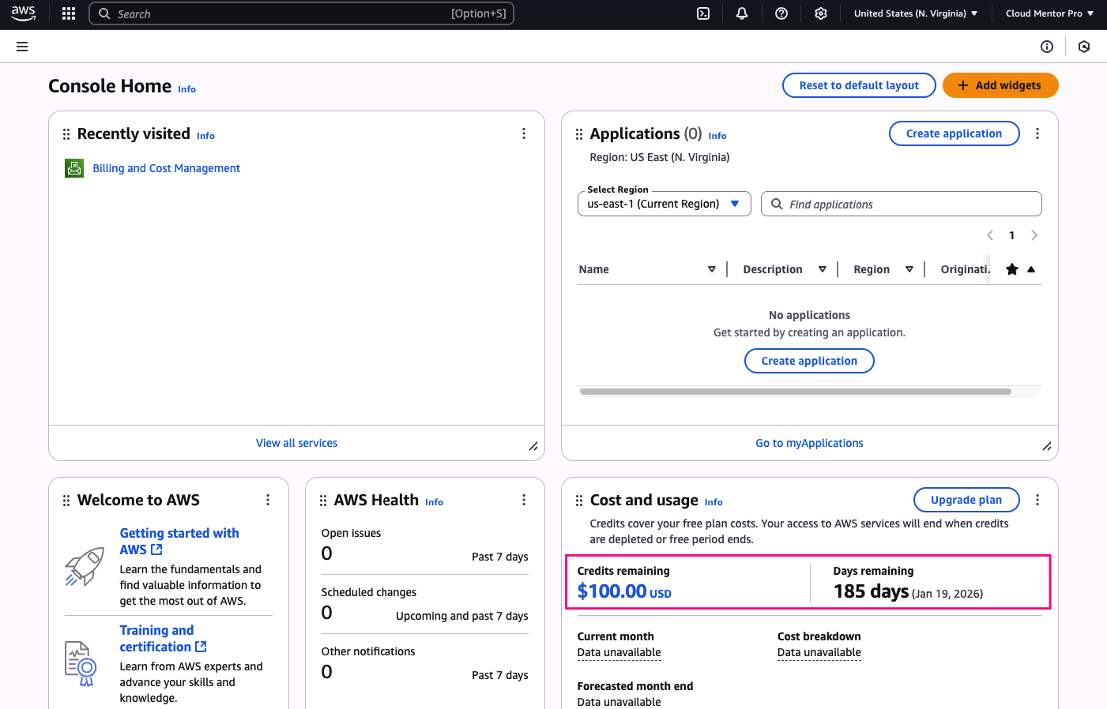Click the Find applications search field

click(901, 204)
